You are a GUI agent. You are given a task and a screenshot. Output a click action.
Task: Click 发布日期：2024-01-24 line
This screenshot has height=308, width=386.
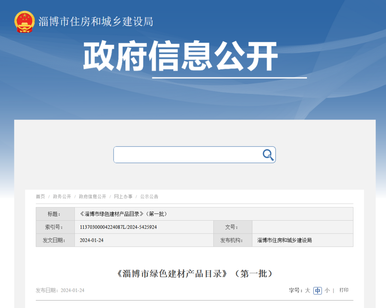(60, 290)
